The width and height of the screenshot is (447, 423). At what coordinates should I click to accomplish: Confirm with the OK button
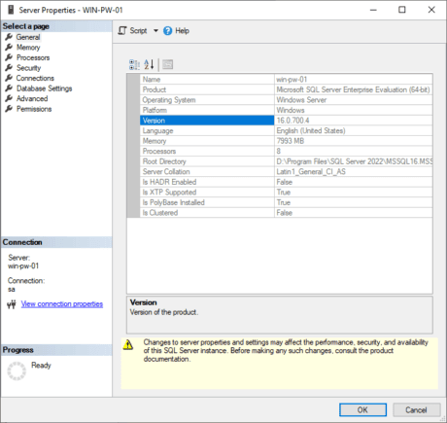click(362, 410)
